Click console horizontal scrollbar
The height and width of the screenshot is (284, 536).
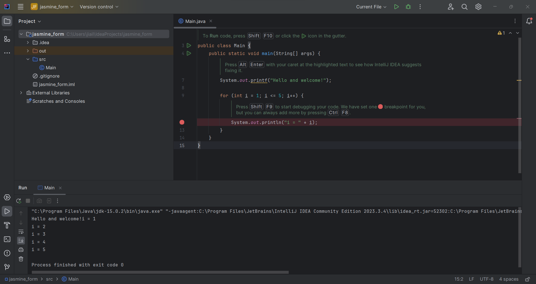coord(160,272)
